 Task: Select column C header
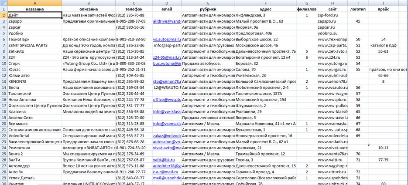coord(134,3)
